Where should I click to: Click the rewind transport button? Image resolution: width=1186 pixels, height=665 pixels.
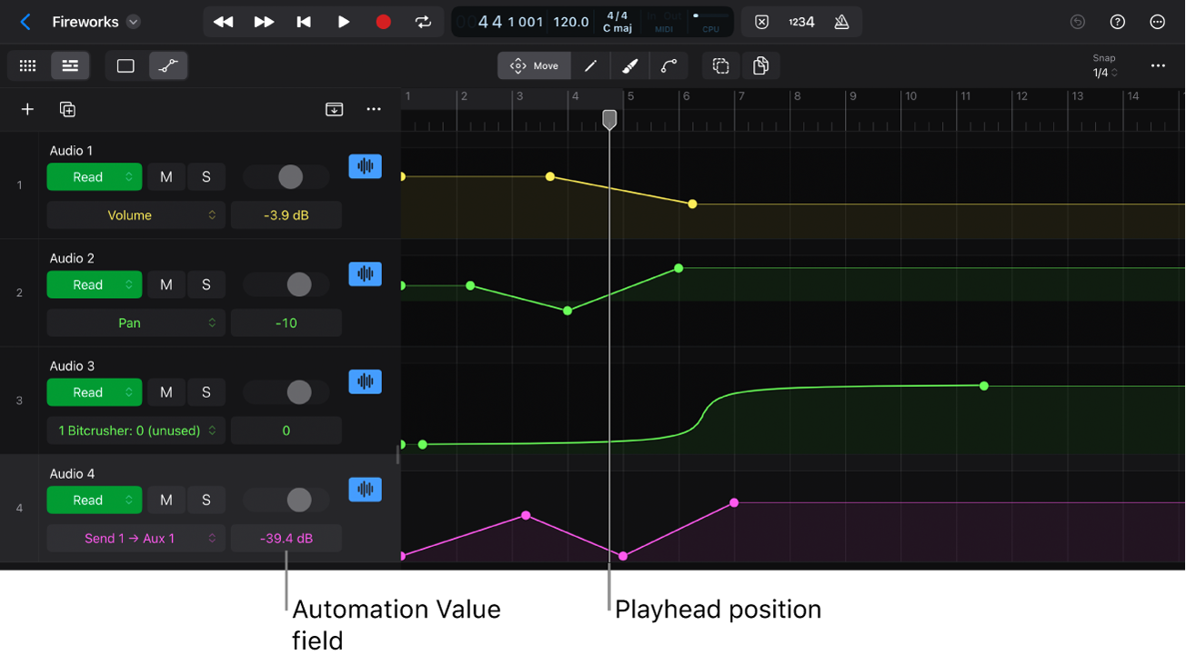pos(223,22)
